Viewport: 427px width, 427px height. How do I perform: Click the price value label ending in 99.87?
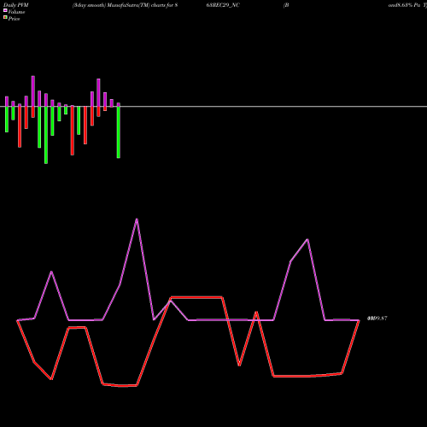pyautogui.click(x=377, y=319)
